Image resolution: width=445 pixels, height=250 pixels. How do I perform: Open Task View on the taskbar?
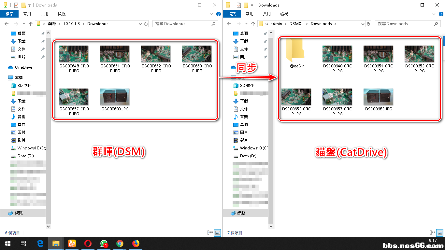click(x=23, y=243)
